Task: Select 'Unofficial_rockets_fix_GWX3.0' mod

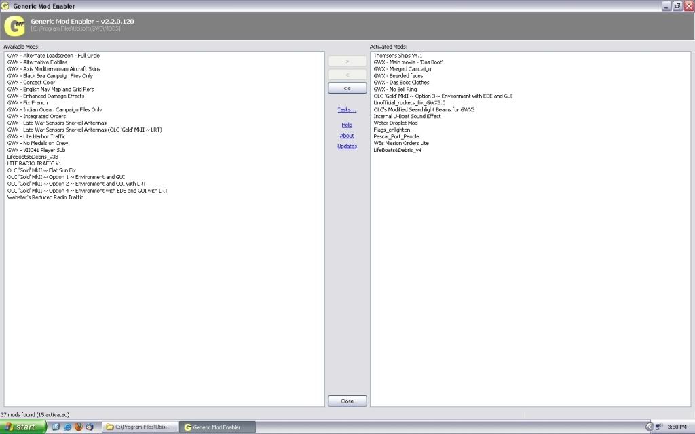Action: tap(409, 103)
